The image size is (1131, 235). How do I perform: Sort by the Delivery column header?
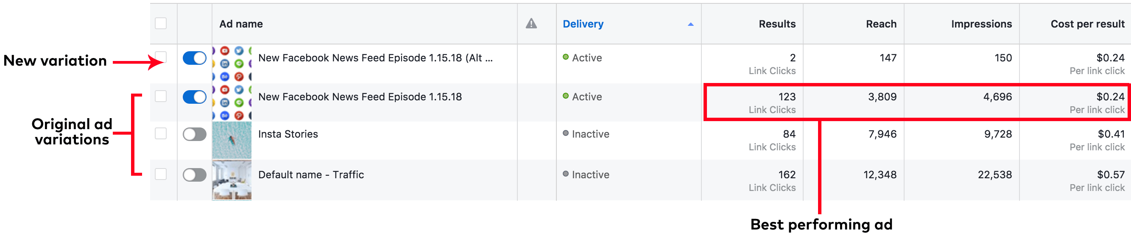(583, 24)
